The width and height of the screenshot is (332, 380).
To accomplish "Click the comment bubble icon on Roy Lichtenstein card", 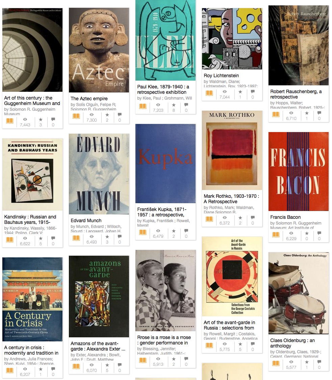I will click(253, 91).
